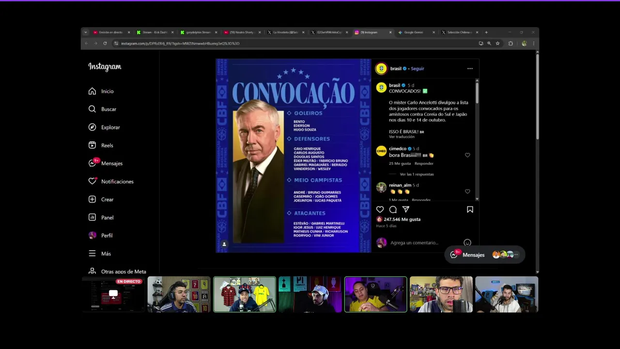Open Inicio home icon in sidebar
The height and width of the screenshot is (349, 620).
pos(93,91)
